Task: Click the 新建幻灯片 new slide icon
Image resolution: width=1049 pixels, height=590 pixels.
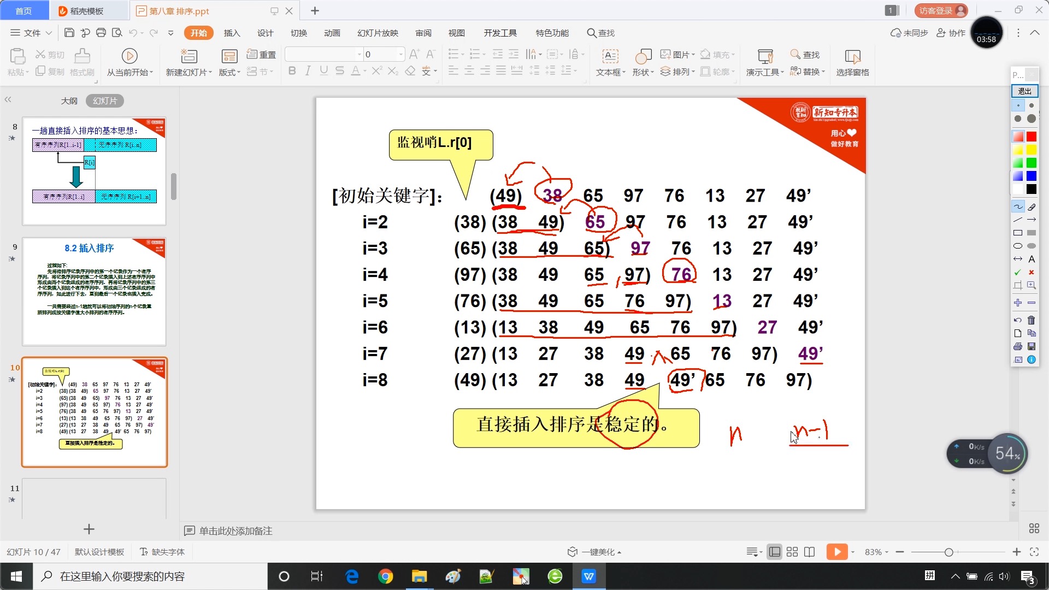Action: pos(189,56)
